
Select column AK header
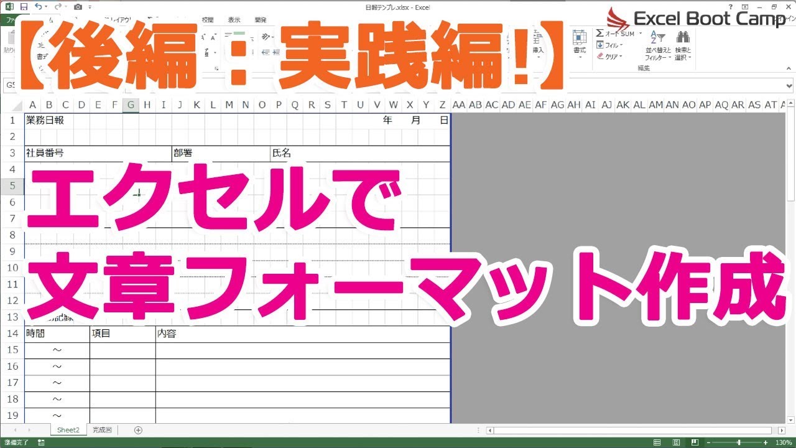[x=622, y=105]
